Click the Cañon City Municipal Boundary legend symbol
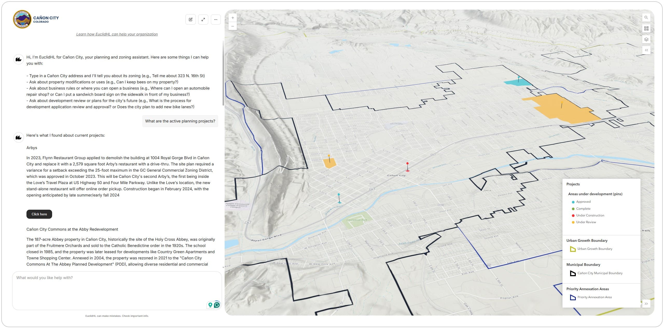Screen dimensions: 664x329 pos(573,273)
